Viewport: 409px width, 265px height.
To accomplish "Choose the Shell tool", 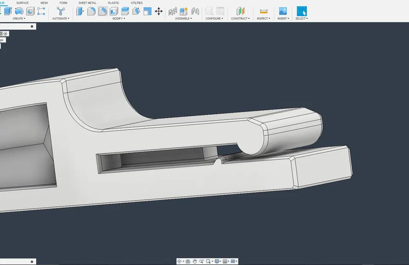I will point(114,11).
